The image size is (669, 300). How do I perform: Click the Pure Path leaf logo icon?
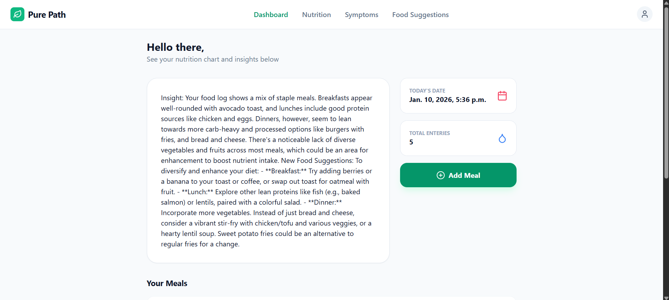click(x=17, y=14)
